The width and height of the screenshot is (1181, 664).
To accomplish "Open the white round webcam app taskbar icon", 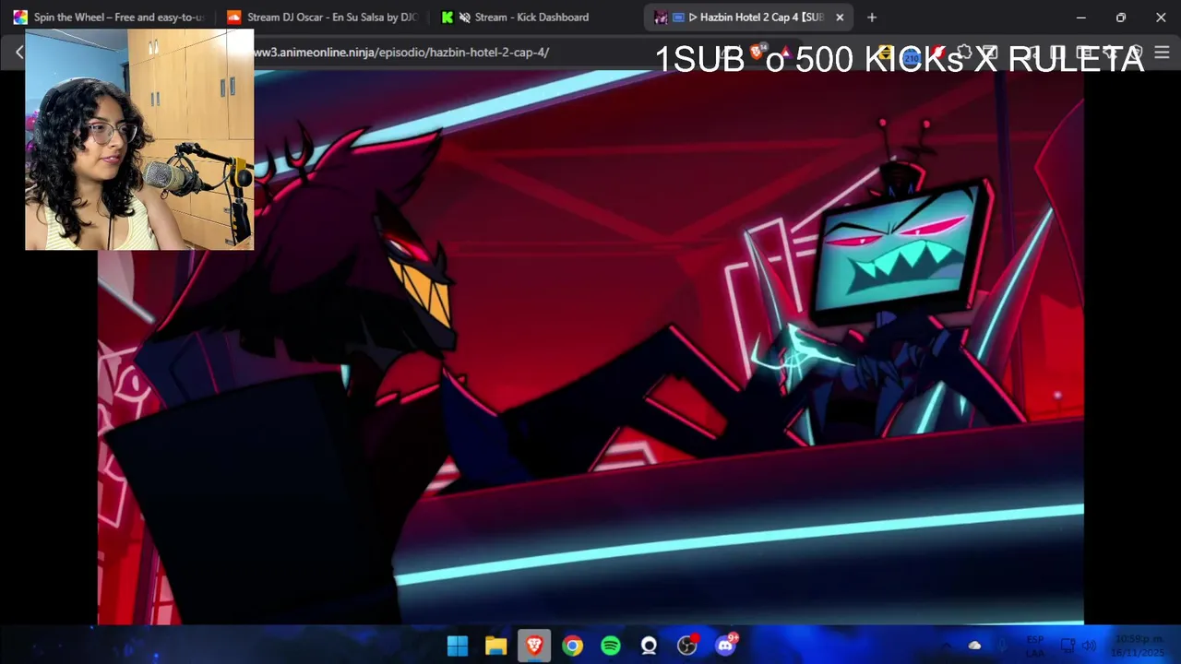I will [649, 646].
